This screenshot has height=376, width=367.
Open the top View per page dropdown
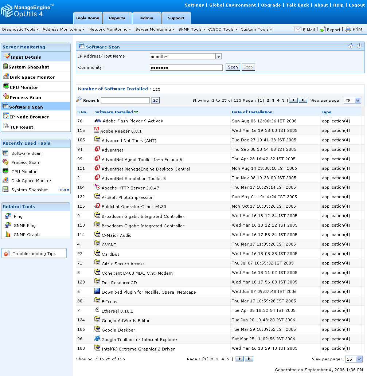[x=352, y=101]
